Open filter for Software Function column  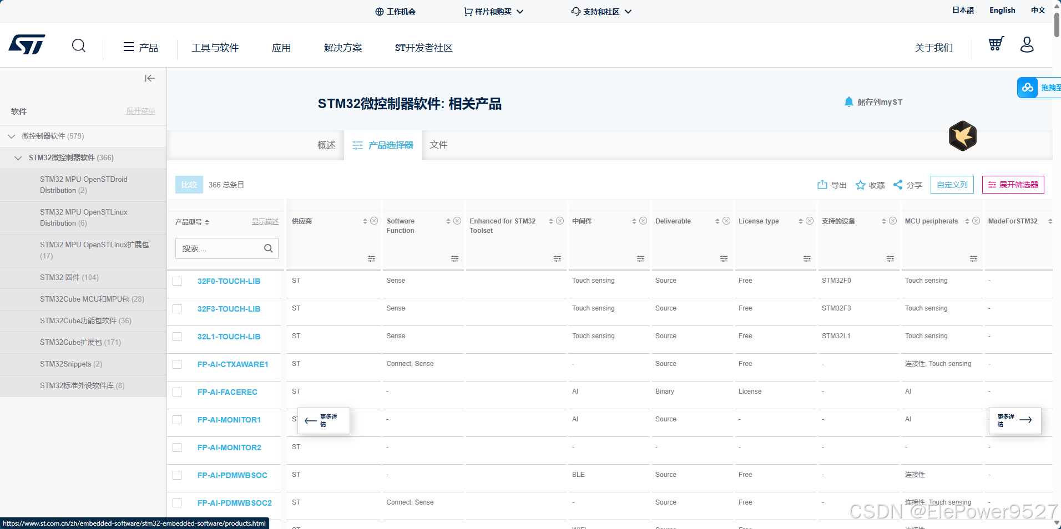[454, 258]
